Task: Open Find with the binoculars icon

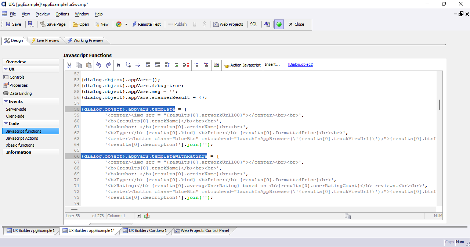Action: point(119,65)
